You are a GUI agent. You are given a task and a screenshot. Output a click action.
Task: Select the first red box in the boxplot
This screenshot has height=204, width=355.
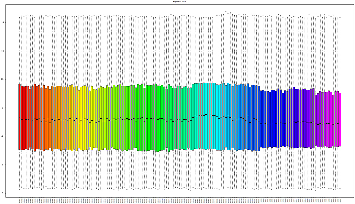(x=19, y=117)
